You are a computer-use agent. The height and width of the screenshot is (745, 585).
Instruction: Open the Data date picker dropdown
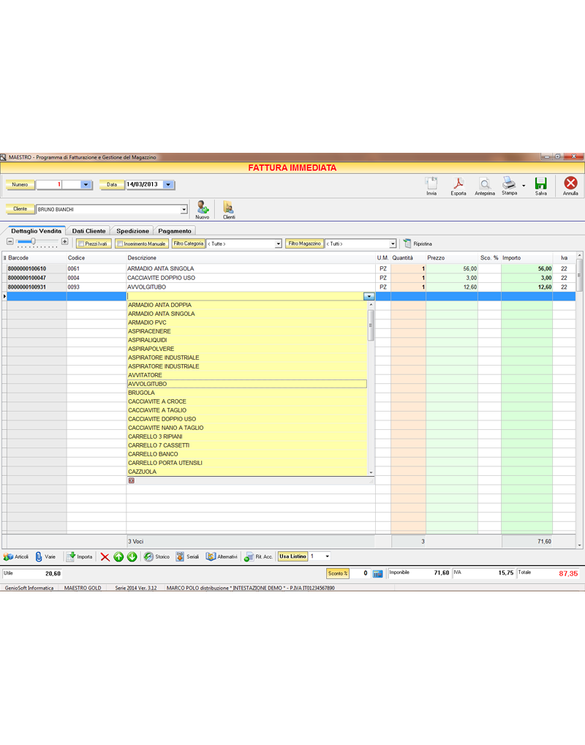point(169,184)
